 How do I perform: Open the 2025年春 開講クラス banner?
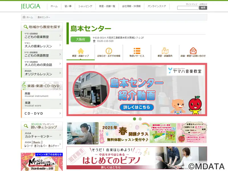click(124, 133)
